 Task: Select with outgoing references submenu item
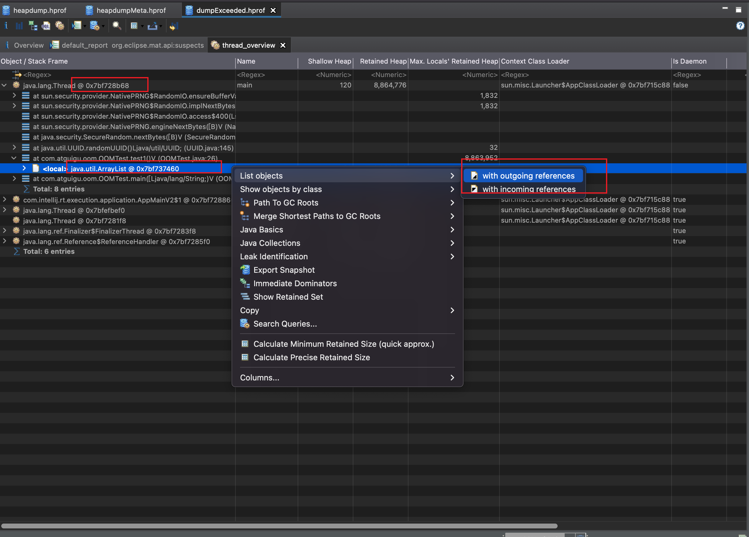523,176
